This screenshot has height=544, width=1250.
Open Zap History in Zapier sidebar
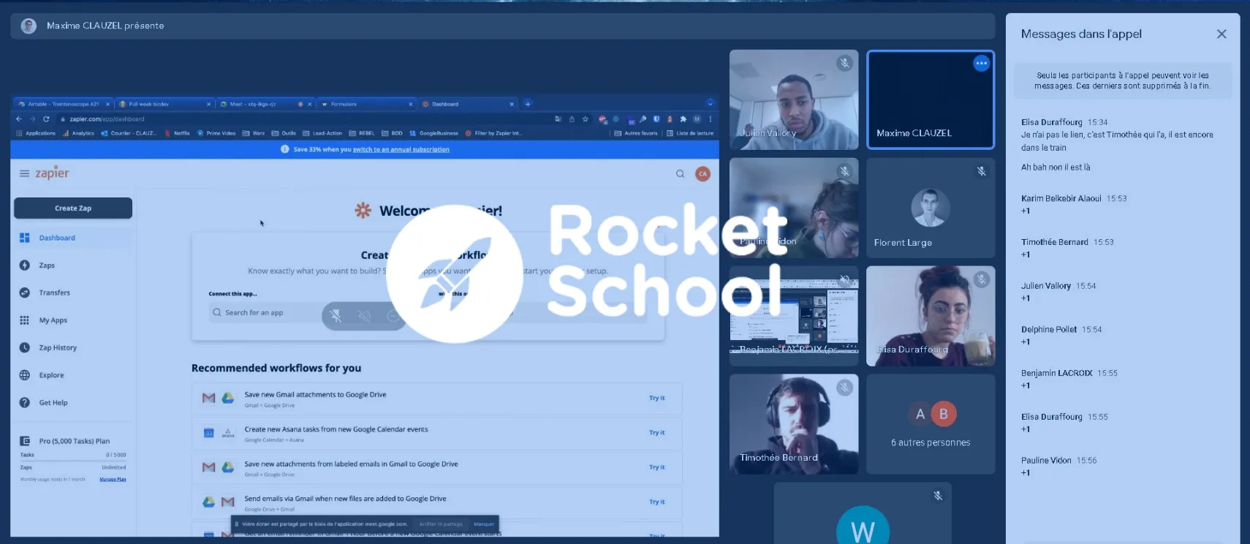[73, 348]
